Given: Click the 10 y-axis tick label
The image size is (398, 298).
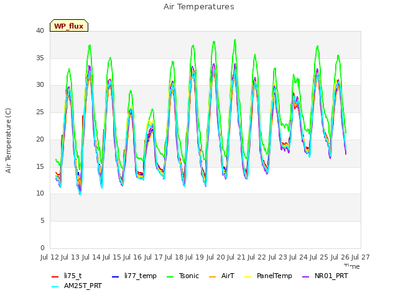Looking at the screenshot, I should pos(40,194).
